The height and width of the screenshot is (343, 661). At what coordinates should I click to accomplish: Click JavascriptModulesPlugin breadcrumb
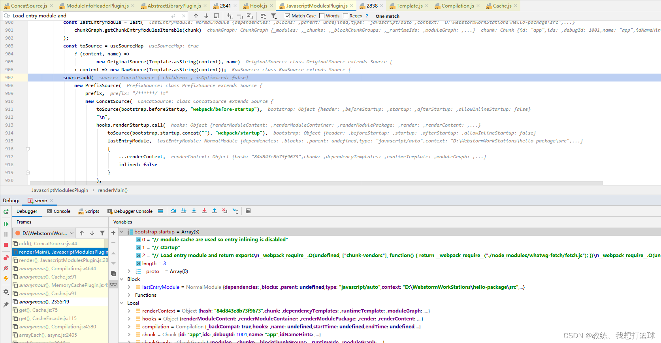tap(60, 190)
